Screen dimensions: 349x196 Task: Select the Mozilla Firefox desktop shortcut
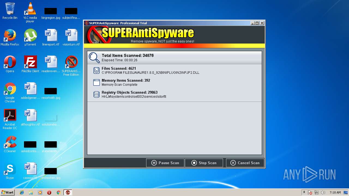tap(10, 38)
